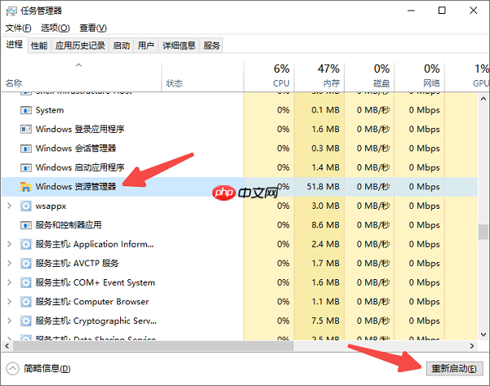Click the 8.6 MB memory value
This screenshot has width=490, height=386.
pyautogui.click(x=325, y=225)
